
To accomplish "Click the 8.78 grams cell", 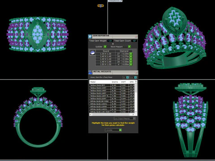I will (116, 99).
